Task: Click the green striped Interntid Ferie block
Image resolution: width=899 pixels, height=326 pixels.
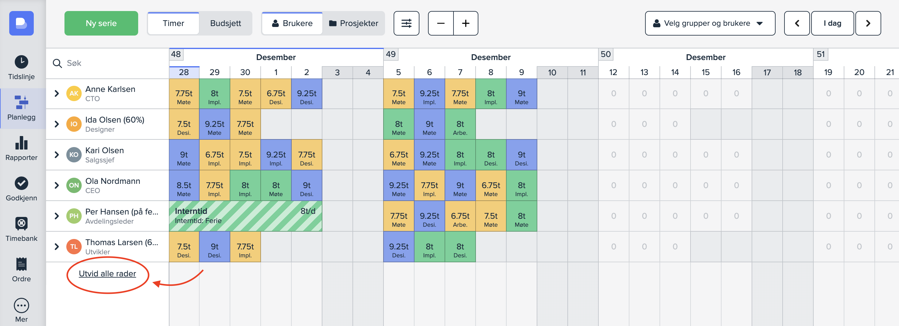Action: coord(245,216)
